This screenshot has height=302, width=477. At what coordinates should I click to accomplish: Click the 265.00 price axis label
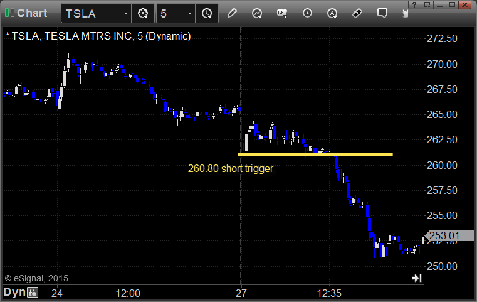click(442, 114)
